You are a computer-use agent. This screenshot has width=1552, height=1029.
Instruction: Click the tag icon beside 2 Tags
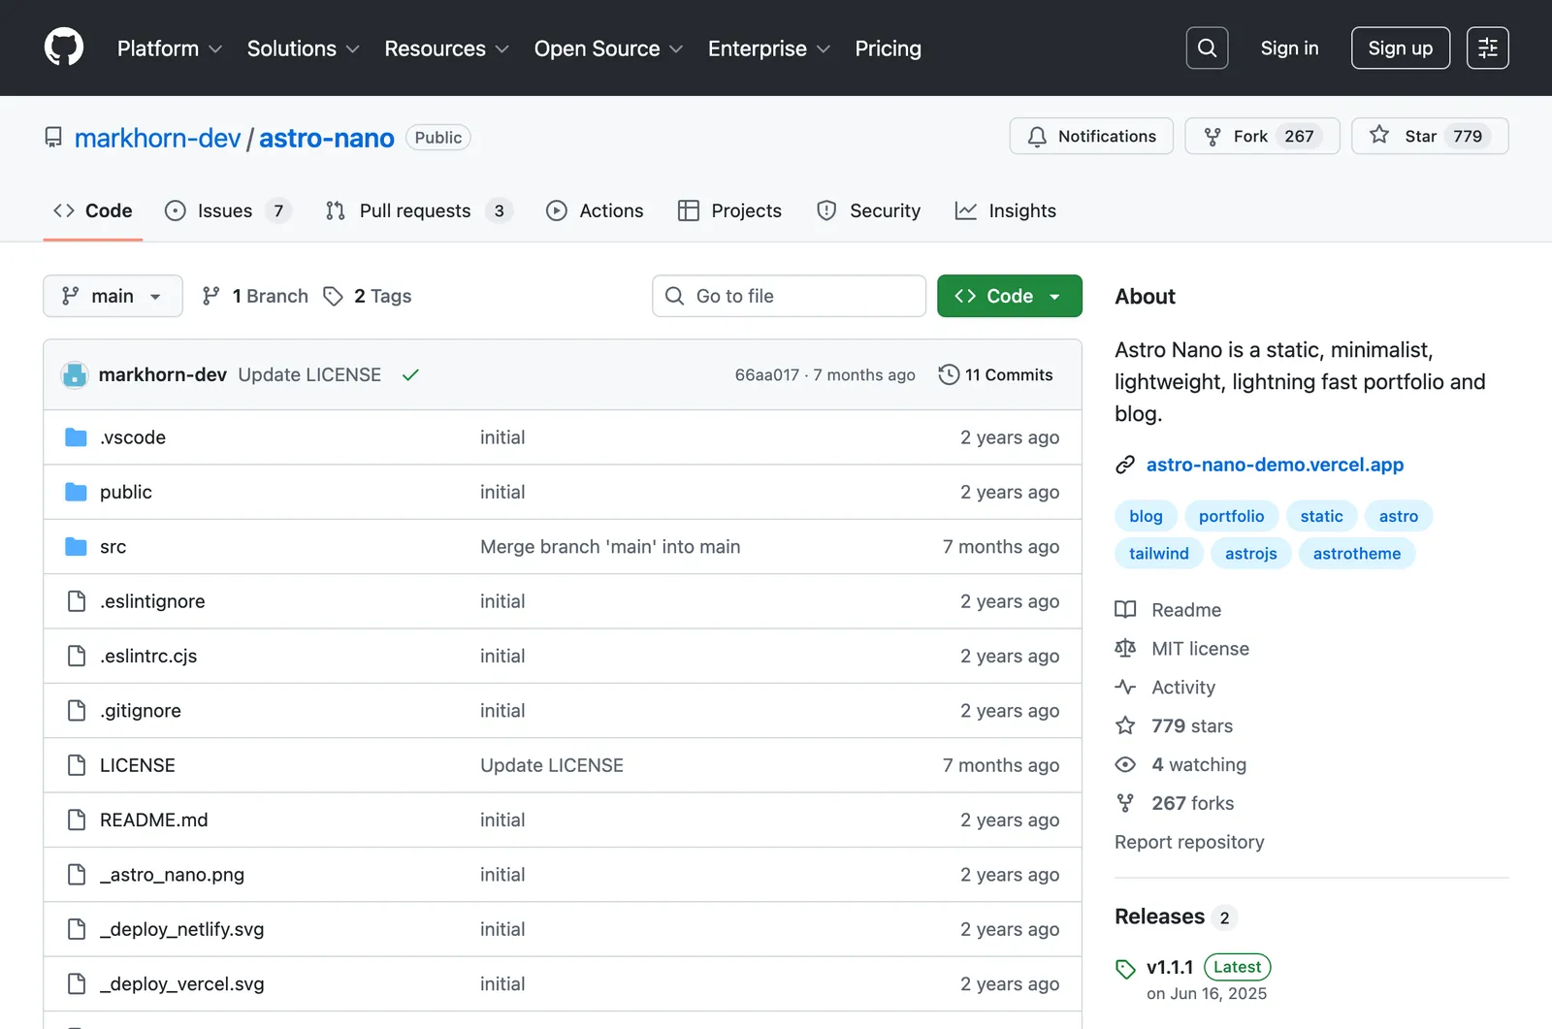coord(333,296)
